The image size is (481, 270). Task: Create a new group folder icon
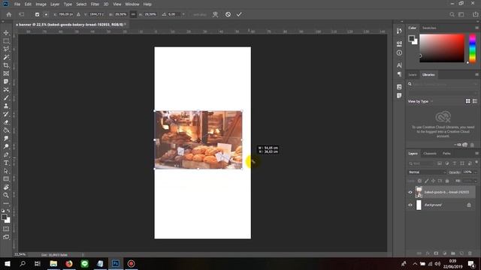point(453,253)
